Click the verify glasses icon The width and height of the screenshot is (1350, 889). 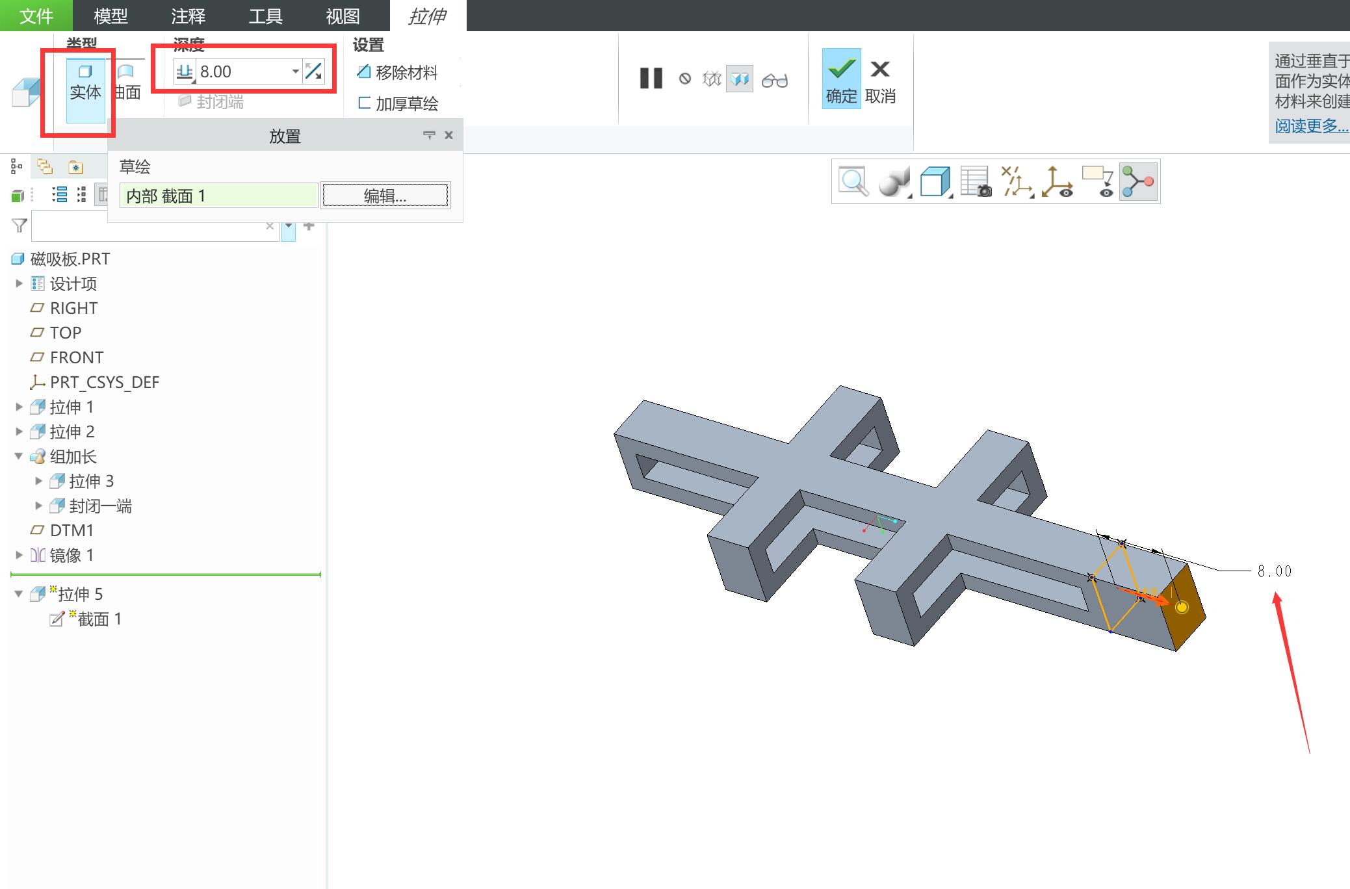tap(775, 80)
